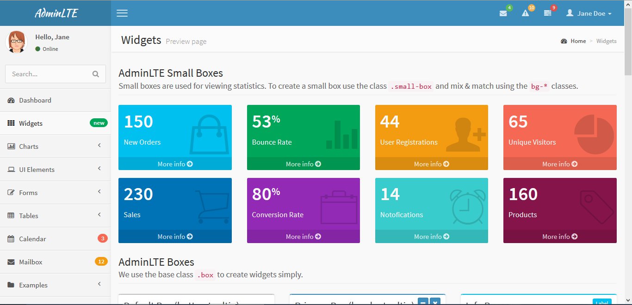Click the 'AdminLTE Small Boxes' heading

(x=171, y=73)
